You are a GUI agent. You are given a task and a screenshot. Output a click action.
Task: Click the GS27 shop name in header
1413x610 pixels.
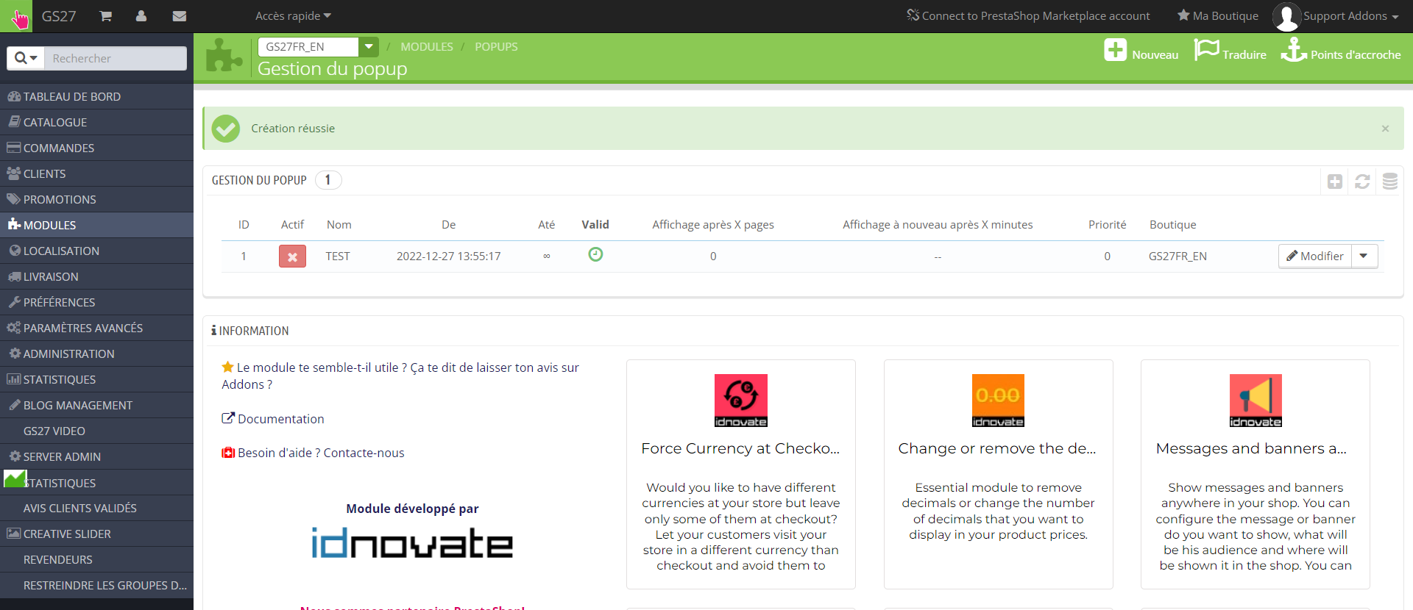(x=59, y=16)
